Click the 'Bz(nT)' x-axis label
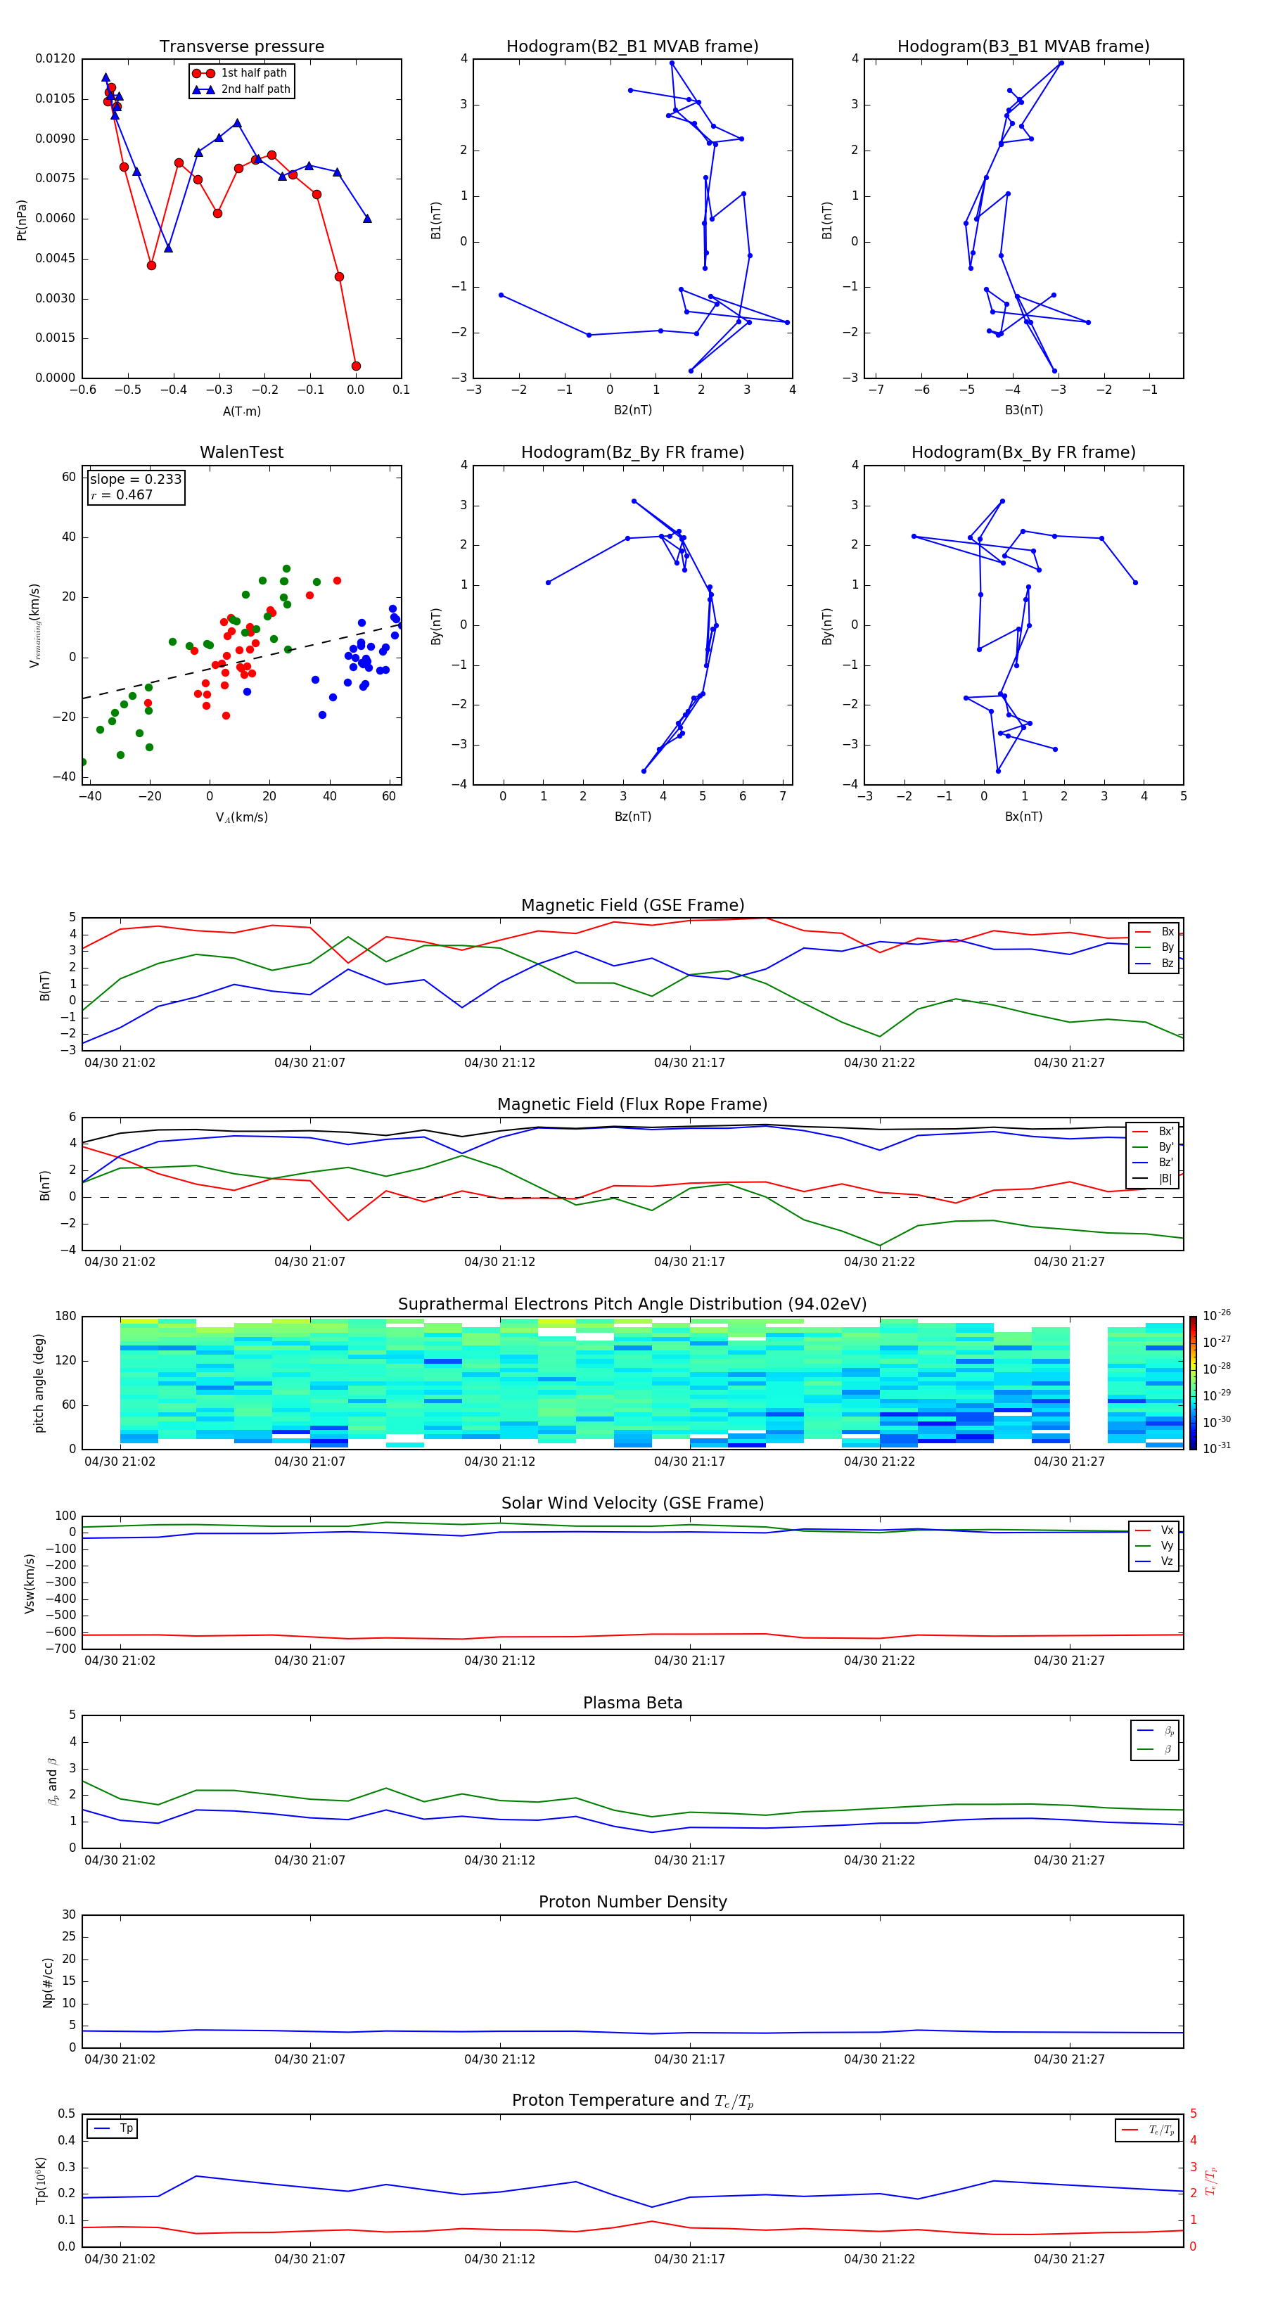This screenshot has height=2321, width=1266. [x=632, y=817]
